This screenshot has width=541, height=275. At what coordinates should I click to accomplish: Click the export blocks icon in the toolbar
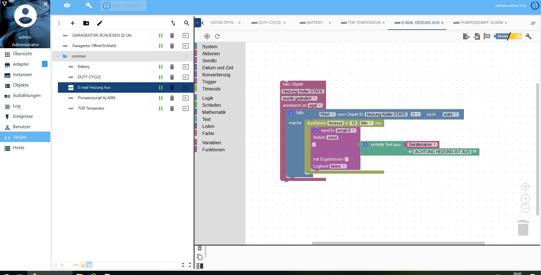click(x=466, y=36)
